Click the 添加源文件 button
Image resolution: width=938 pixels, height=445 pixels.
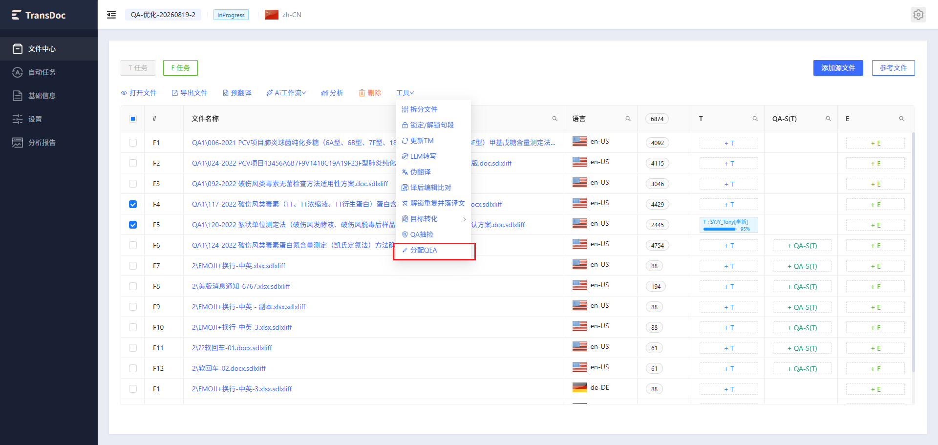(838, 68)
